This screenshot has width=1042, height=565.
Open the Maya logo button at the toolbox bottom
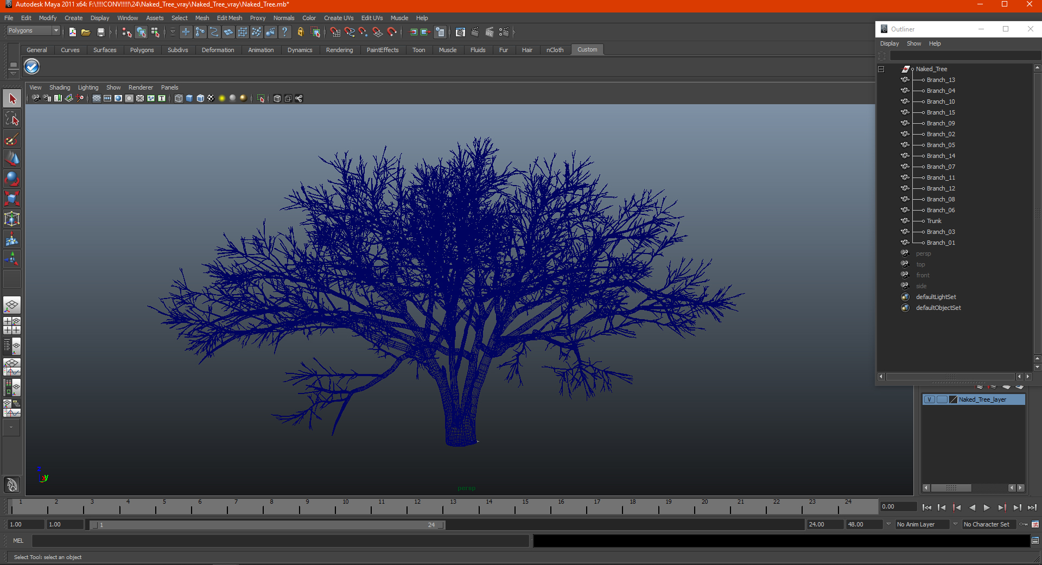coord(12,484)
